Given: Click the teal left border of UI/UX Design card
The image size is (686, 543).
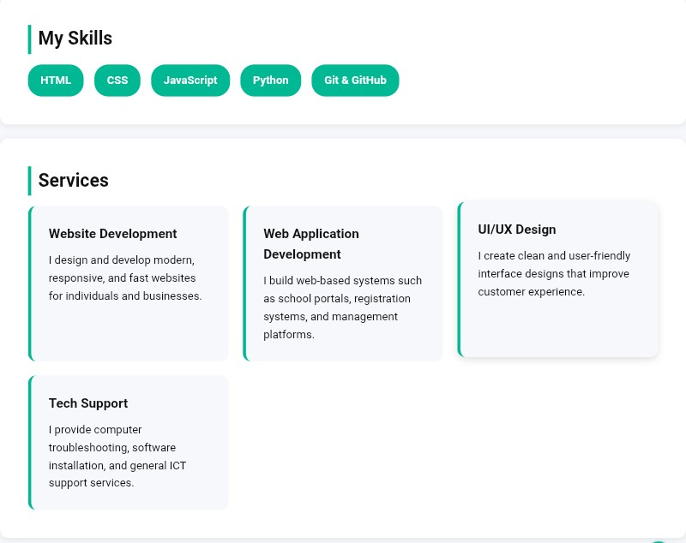Looking at the screenshot, I should pos(460,280).
